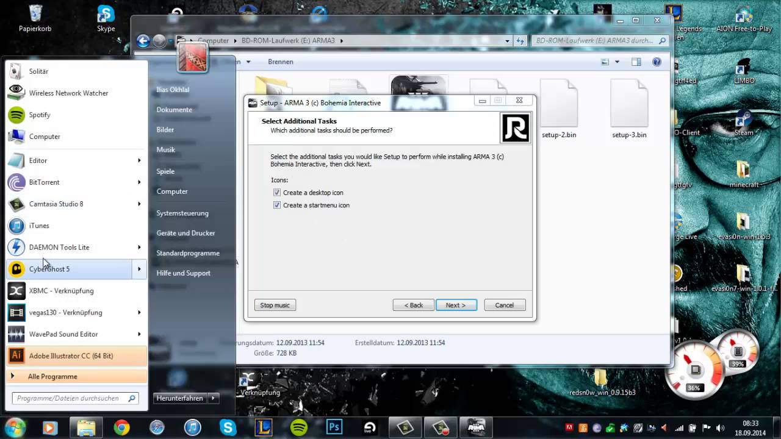Open iTunes entry in the Start menu list
Image resolution: width=781 pixels, height=439 pixels.
[76, 226]
